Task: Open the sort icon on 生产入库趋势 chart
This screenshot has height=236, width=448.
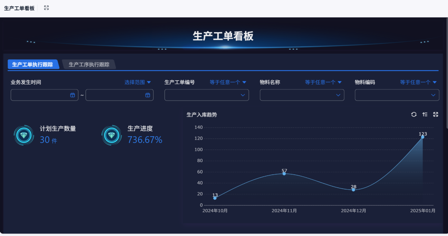Action: (425, 114)
